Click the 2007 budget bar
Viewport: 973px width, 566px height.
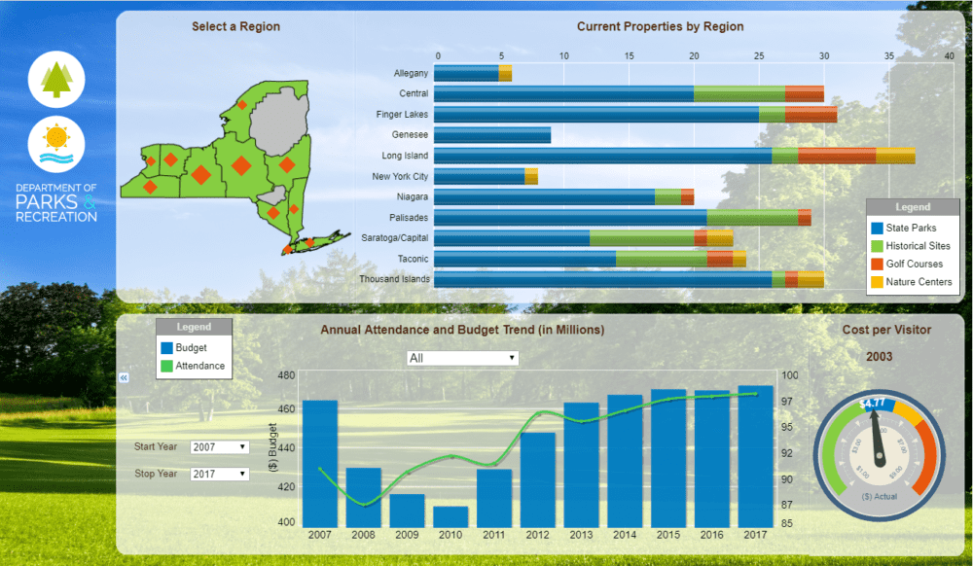tap(320, 463)
